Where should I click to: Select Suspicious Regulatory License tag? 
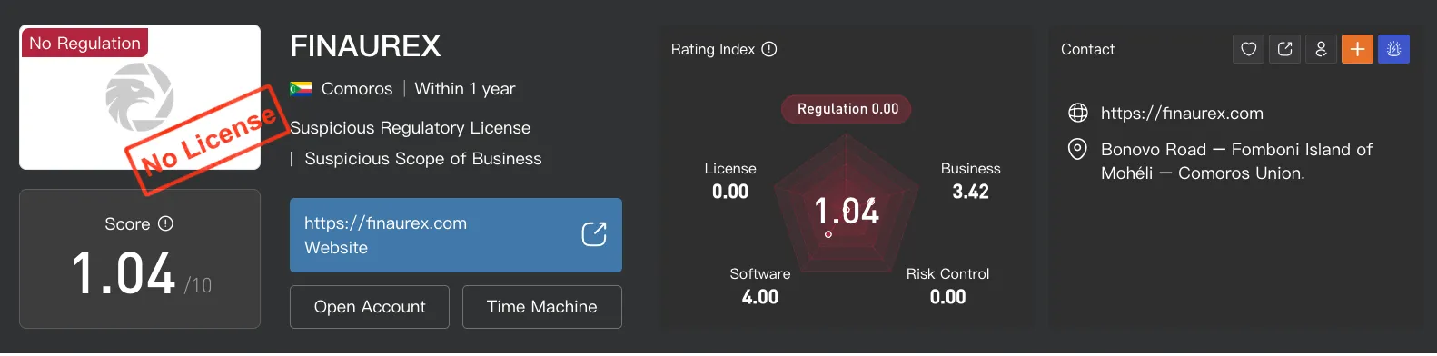point(411,128)
